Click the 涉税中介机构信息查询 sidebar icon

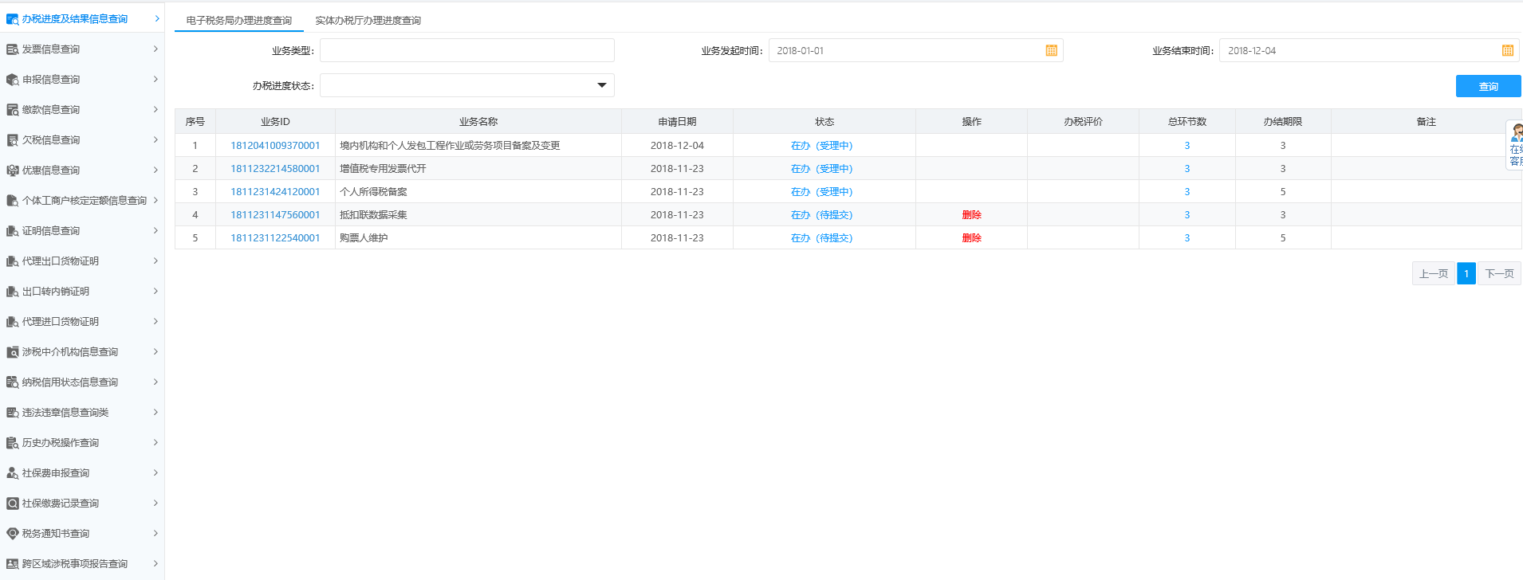click(12, 352)
